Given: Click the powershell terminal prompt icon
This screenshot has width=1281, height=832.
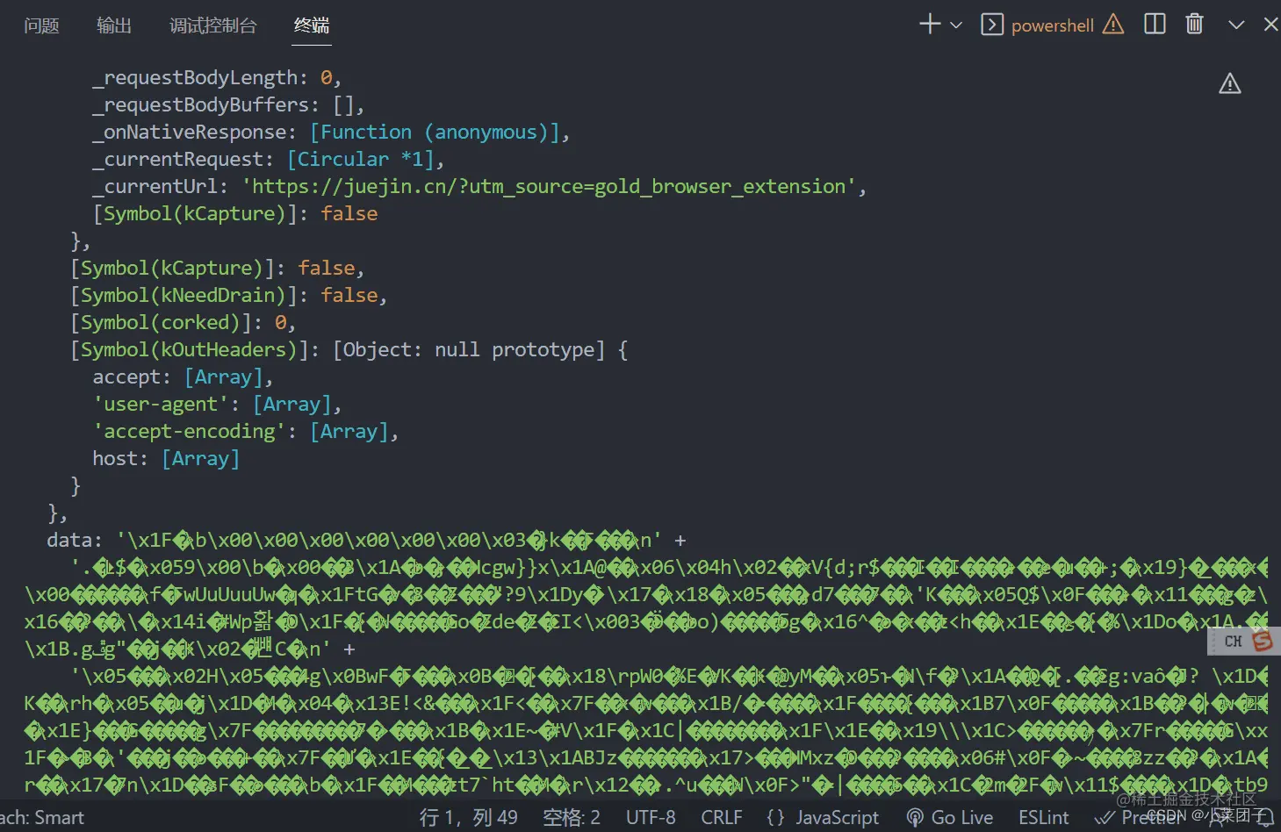Looking at the screenshot, I should (992, 25).
